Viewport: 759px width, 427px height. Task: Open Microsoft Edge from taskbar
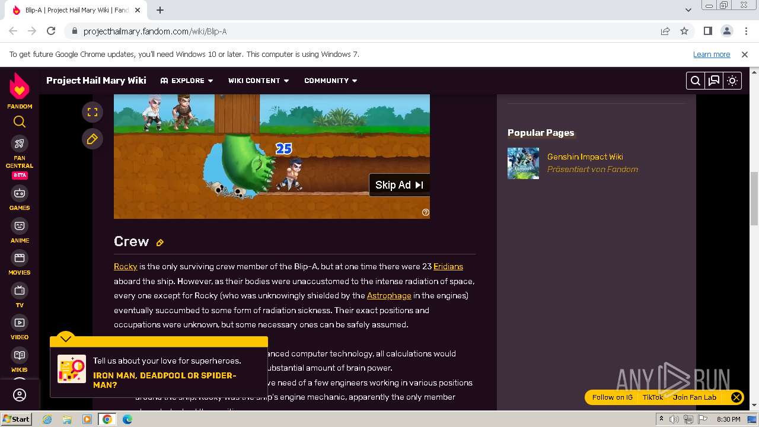pyautogui.click(x=127, y=419)
